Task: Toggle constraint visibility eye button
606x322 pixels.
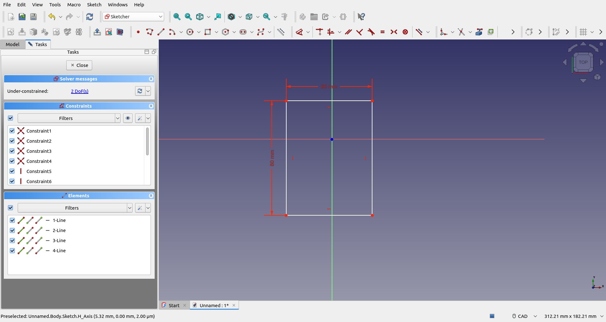Action: pos(128,118)
